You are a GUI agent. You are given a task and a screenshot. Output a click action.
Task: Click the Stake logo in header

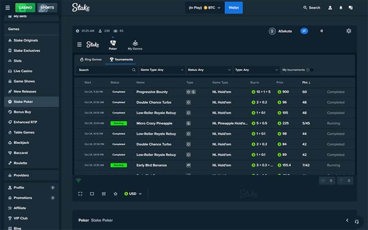[81, 8]
